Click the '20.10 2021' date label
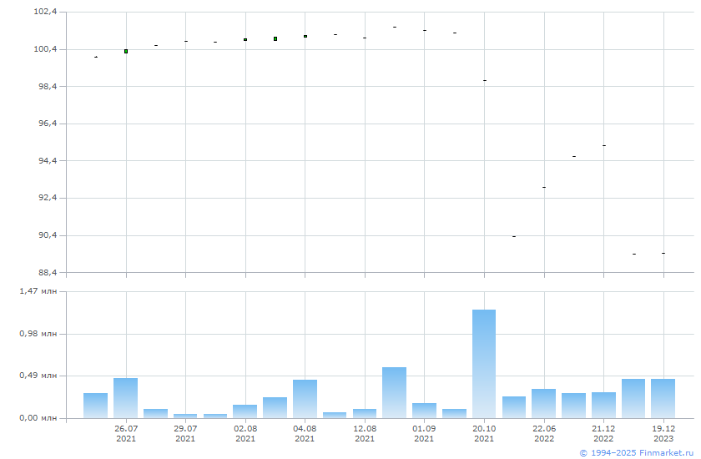 (484, 433)
